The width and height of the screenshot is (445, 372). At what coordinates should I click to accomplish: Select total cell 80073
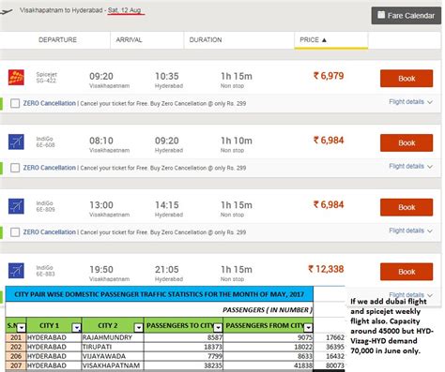pos(329,365)
